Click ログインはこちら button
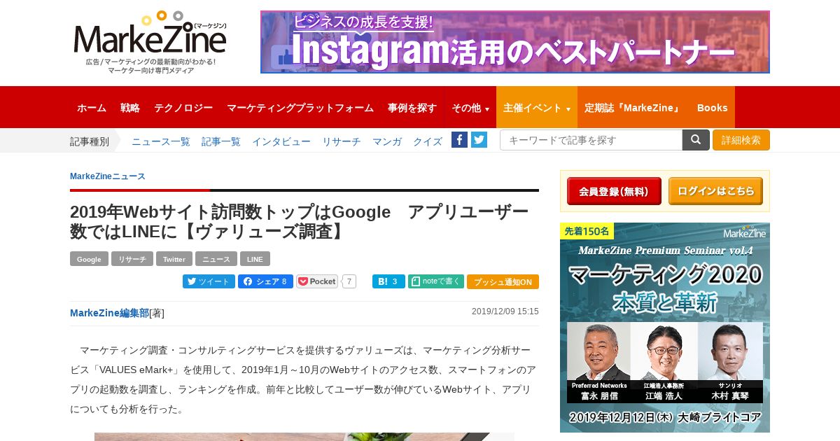The width and height of the screenshot is (840, 441). coord(715,191)
